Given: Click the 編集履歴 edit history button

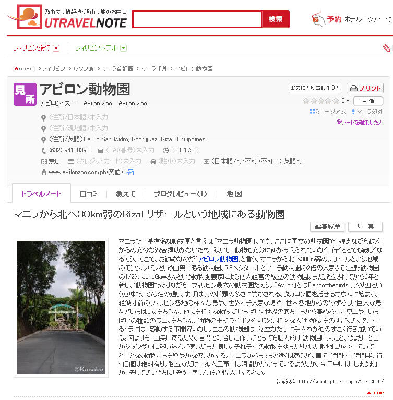Looking at the screenshot, I should (x=327, y=226).
